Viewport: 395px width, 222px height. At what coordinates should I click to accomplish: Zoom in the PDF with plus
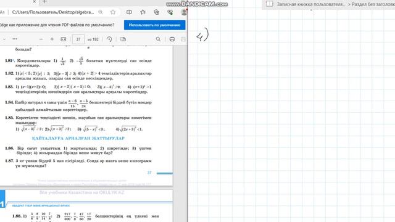[x=52, y=39]
